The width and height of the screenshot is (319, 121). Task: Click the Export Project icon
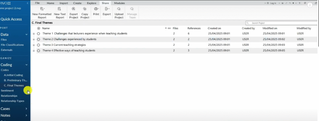pyautogui.click(x=74, y=9)
